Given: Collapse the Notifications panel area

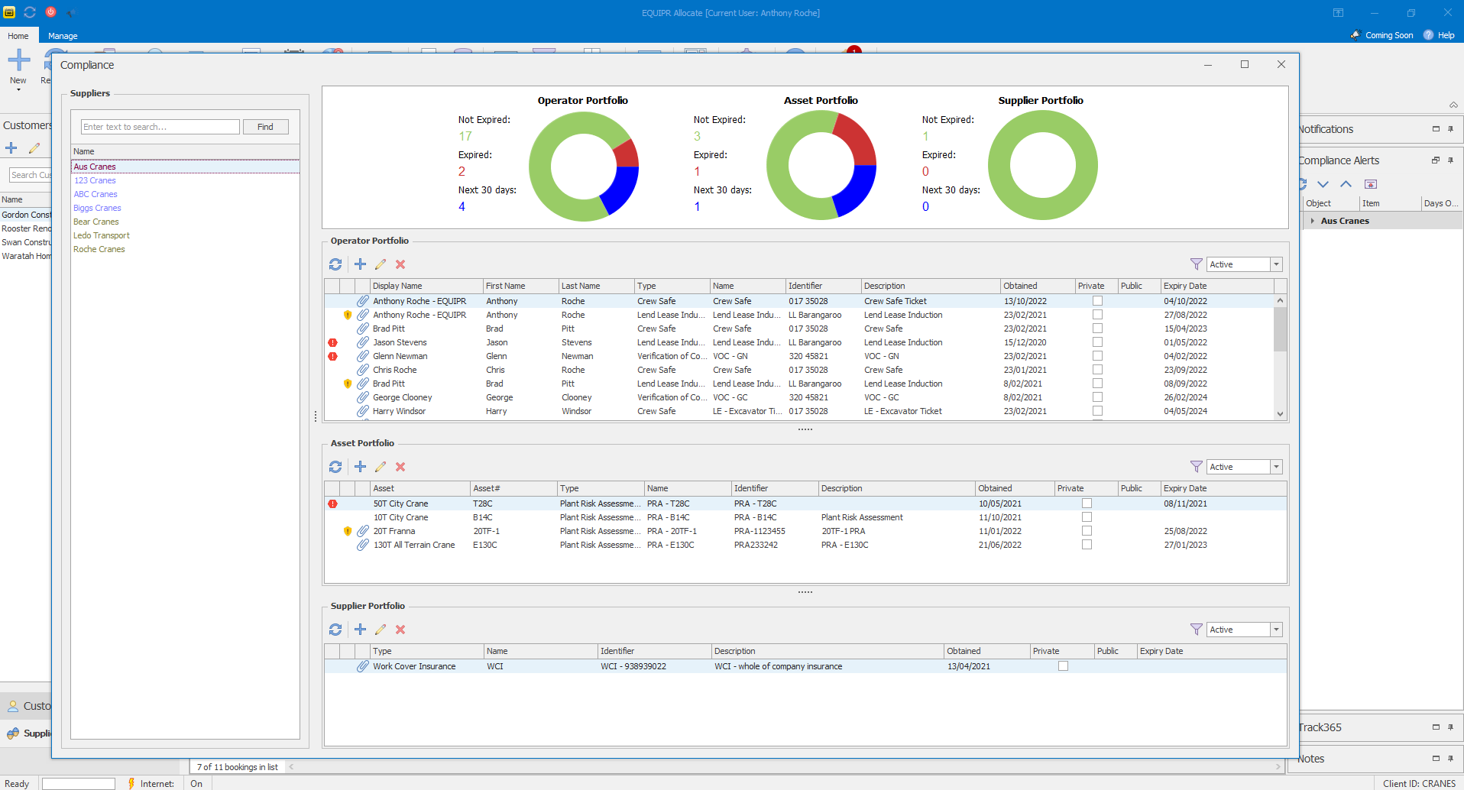Looking at the screenshot, I should point(1434,128).
